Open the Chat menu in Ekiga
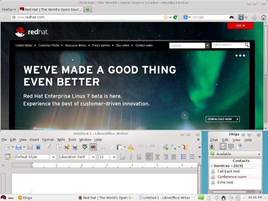The height and width of the screenshot is (201, 268). click(x=214, y=140)
